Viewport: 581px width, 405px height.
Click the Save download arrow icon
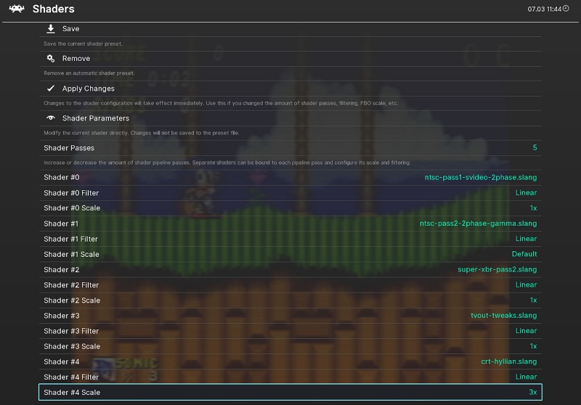point(51,28)
